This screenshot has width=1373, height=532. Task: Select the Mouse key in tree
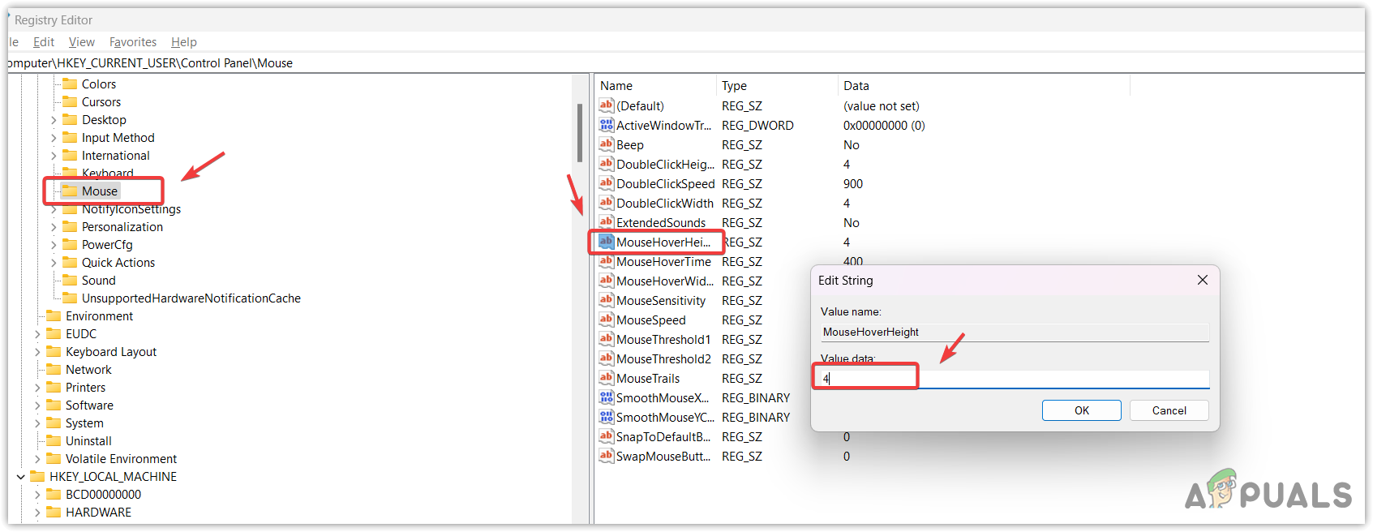coord(100,191)
